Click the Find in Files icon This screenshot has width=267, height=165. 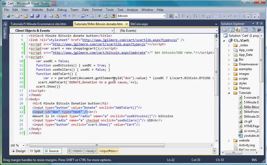(113, 16)
